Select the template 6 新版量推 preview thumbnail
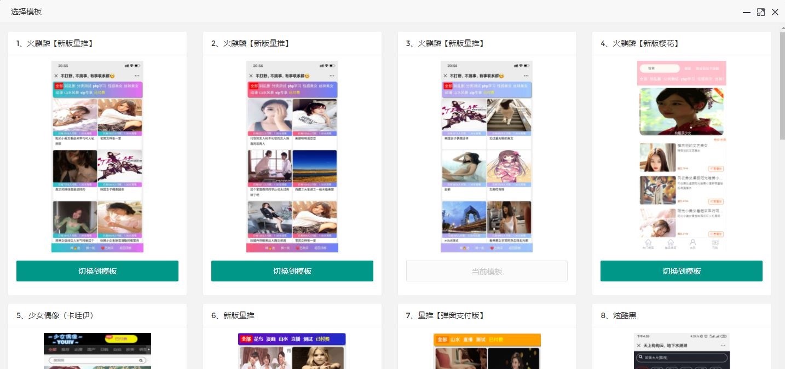The width and height of the screenshot is (785, 369). 292,350
